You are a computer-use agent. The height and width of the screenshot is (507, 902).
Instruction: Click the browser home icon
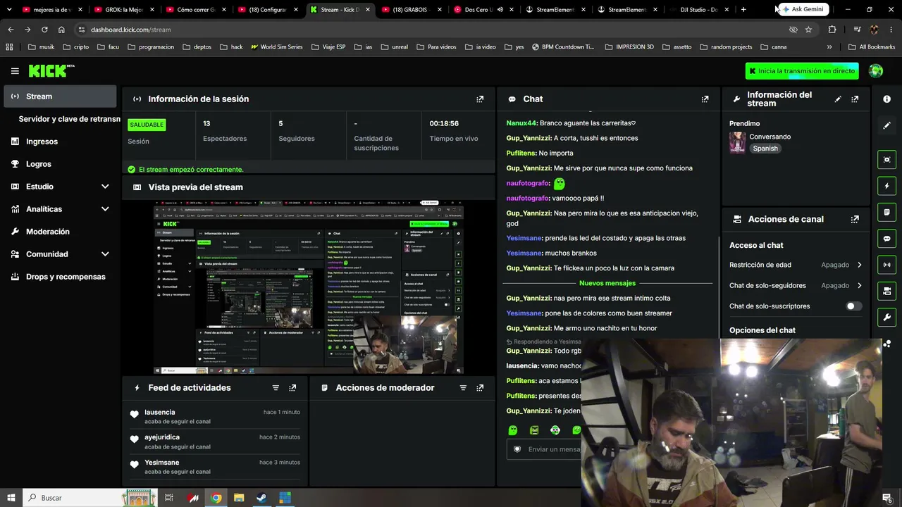click(x=61, y=30)
